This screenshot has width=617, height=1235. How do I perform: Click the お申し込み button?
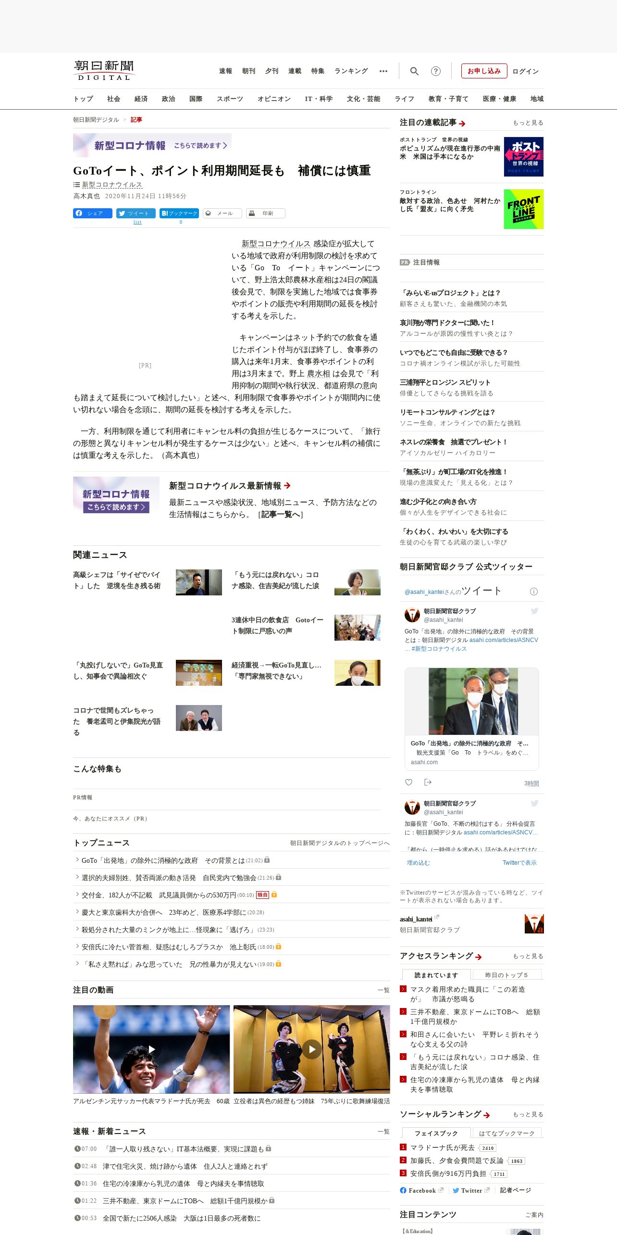(484, 71)
